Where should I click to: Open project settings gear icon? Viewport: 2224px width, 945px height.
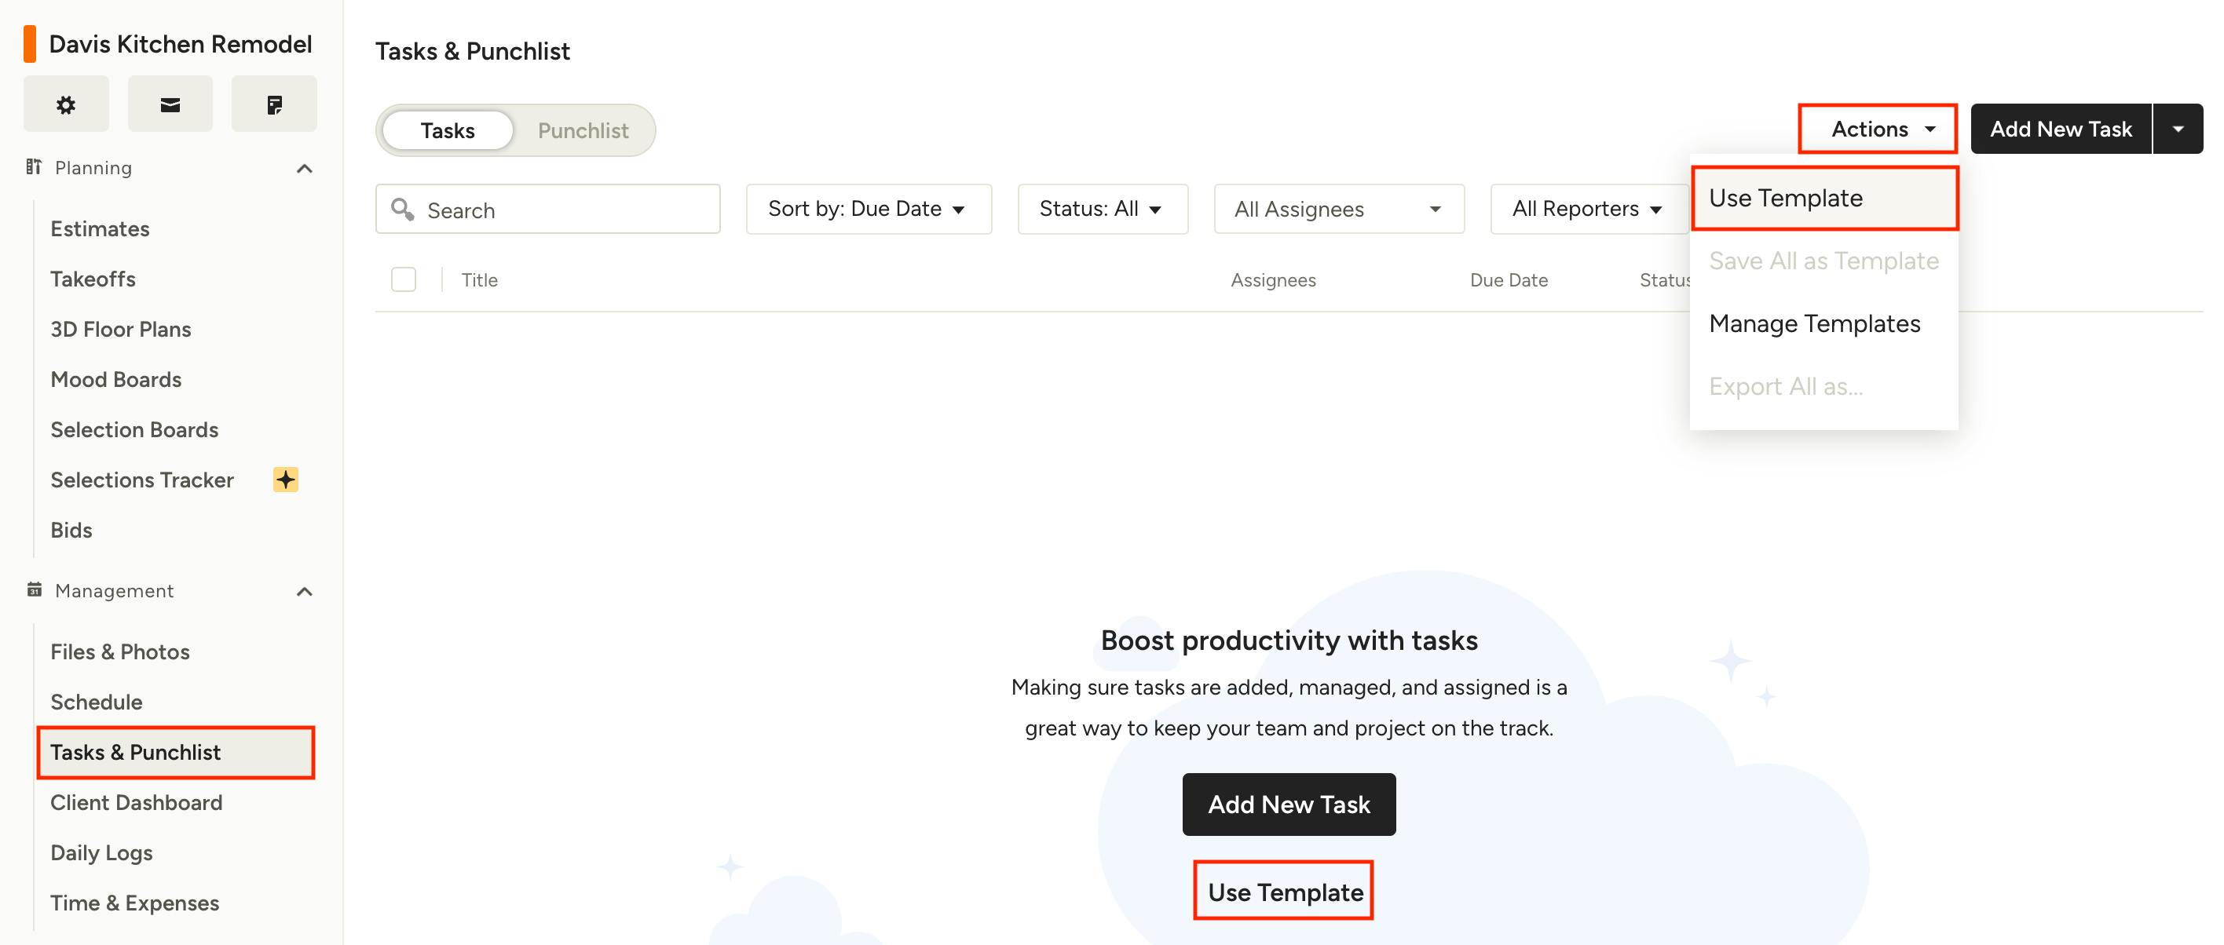(x=66, y=104)
